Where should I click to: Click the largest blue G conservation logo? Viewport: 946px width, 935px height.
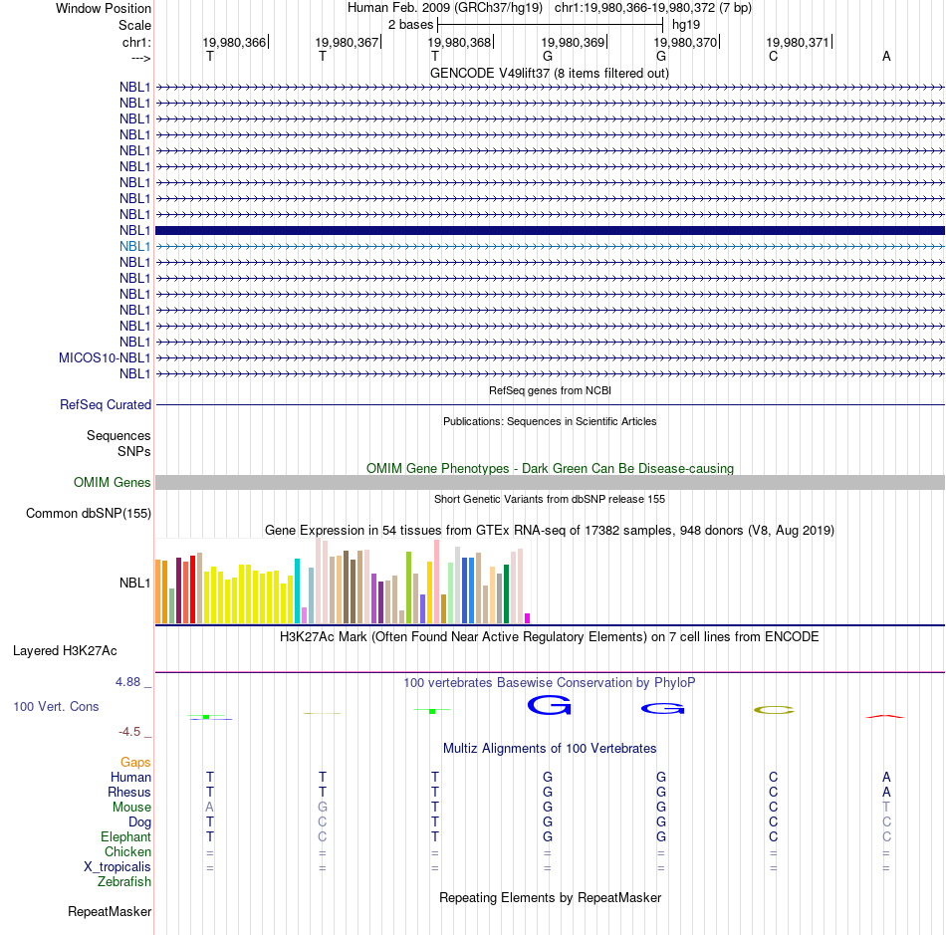coord(549,705)
